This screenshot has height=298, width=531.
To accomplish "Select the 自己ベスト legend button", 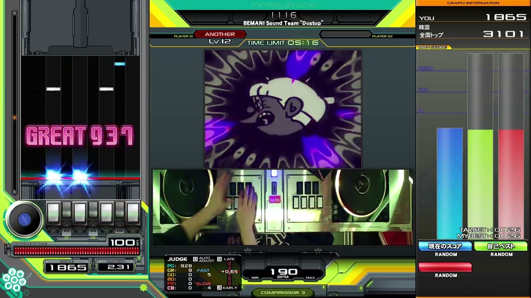I will pos(501,246).
